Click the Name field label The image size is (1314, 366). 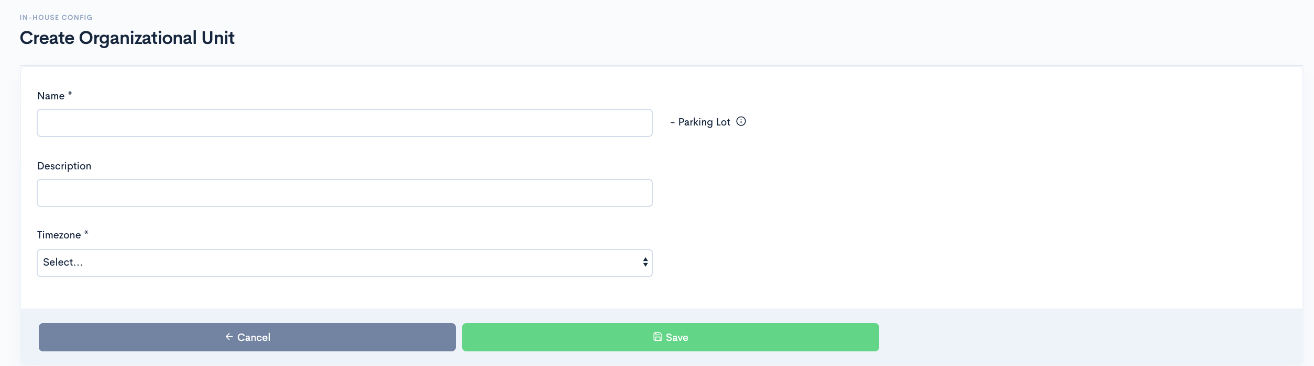point(51,96)
